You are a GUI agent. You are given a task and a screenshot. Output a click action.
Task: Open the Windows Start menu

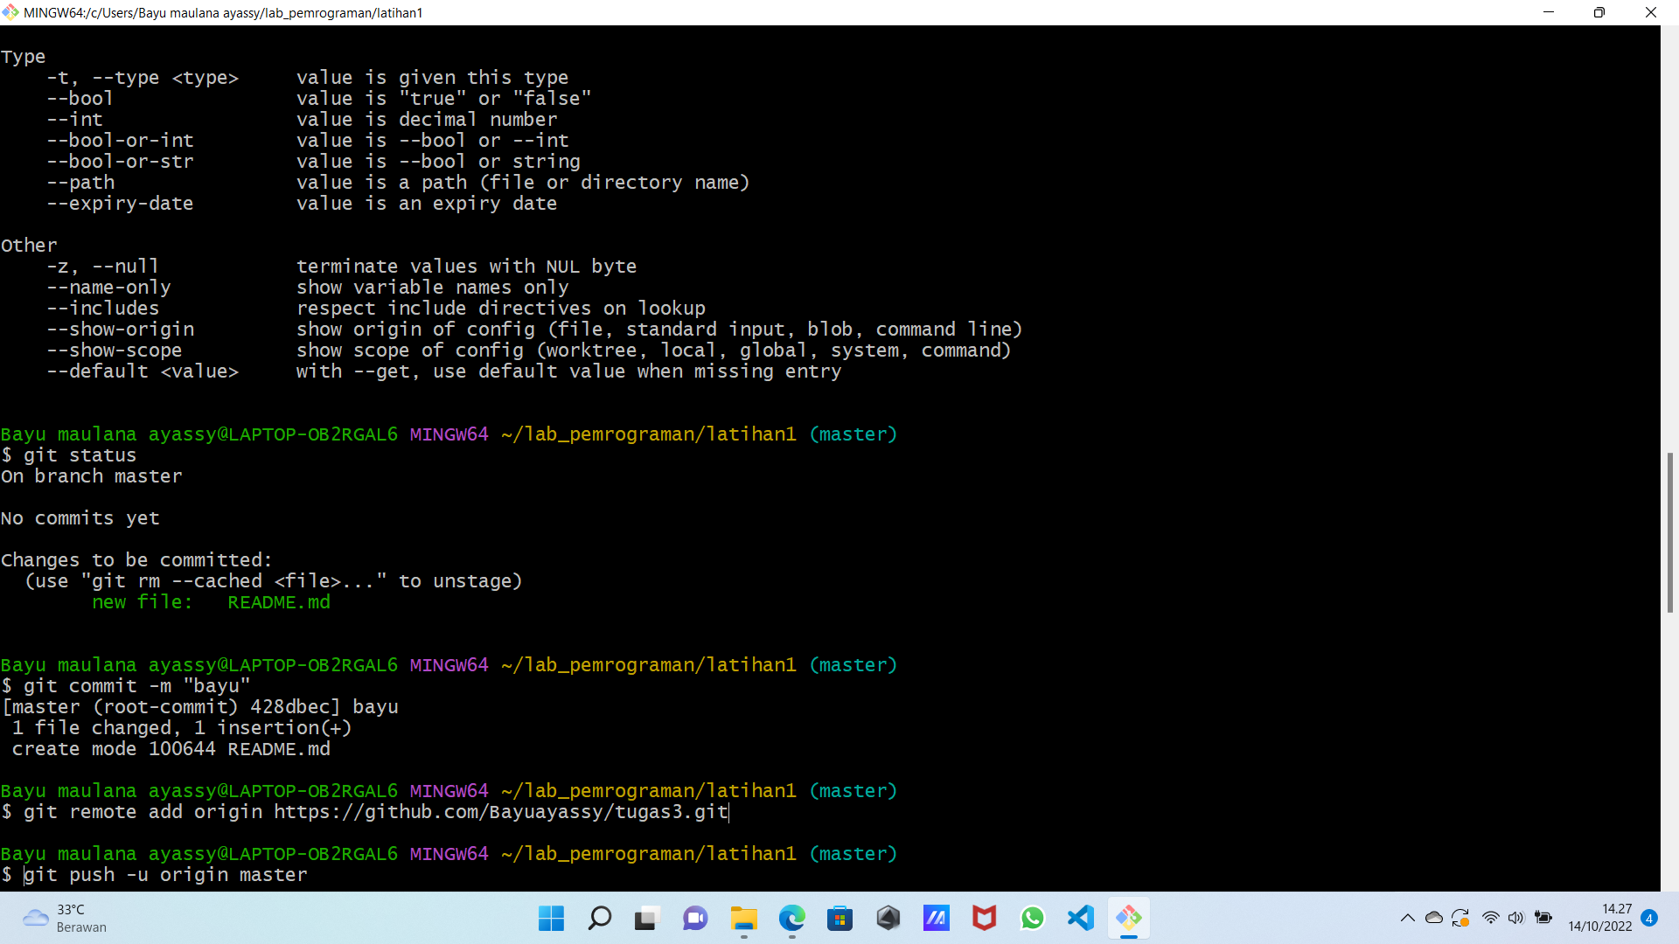(x=551, y=918)
